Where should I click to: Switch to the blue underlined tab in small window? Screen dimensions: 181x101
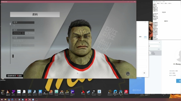(x=145, y=36)
